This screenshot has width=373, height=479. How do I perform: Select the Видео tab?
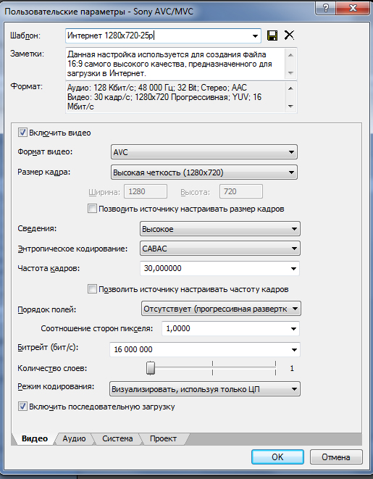tap(35, 438)
